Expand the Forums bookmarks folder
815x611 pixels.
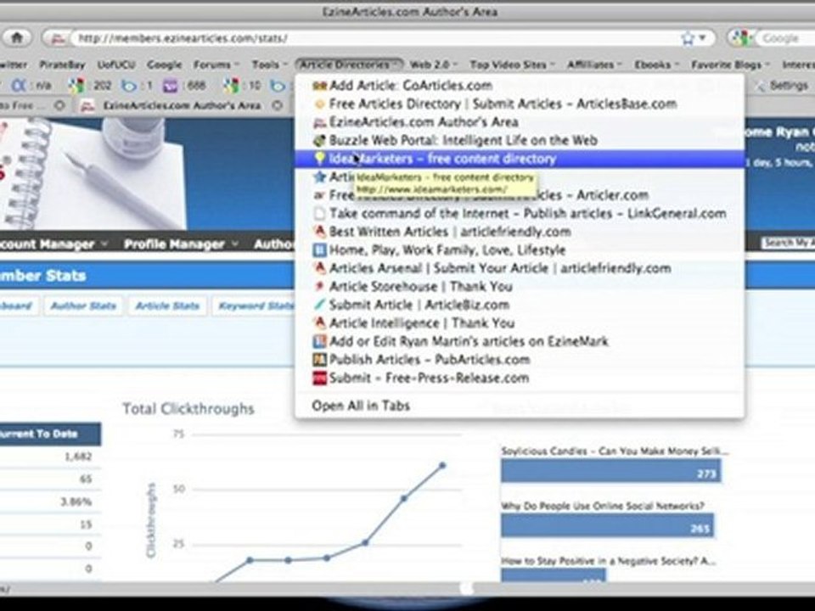(x=216, y=64)
